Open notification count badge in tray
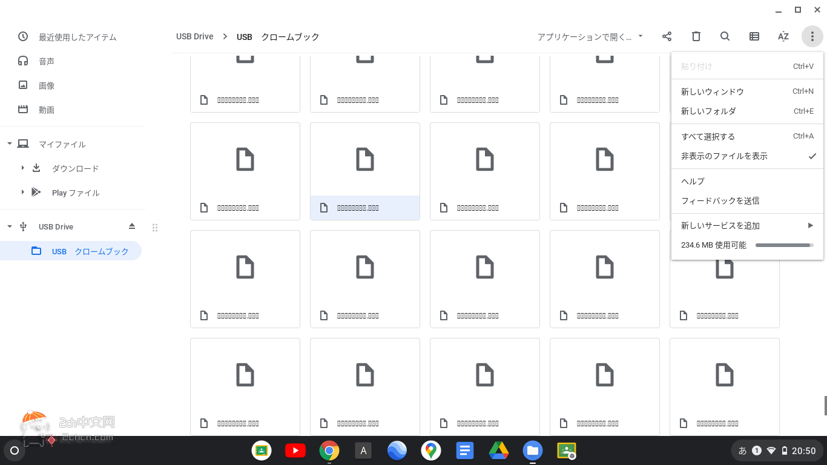Viewport: 827px width, 465px height. 757,450
